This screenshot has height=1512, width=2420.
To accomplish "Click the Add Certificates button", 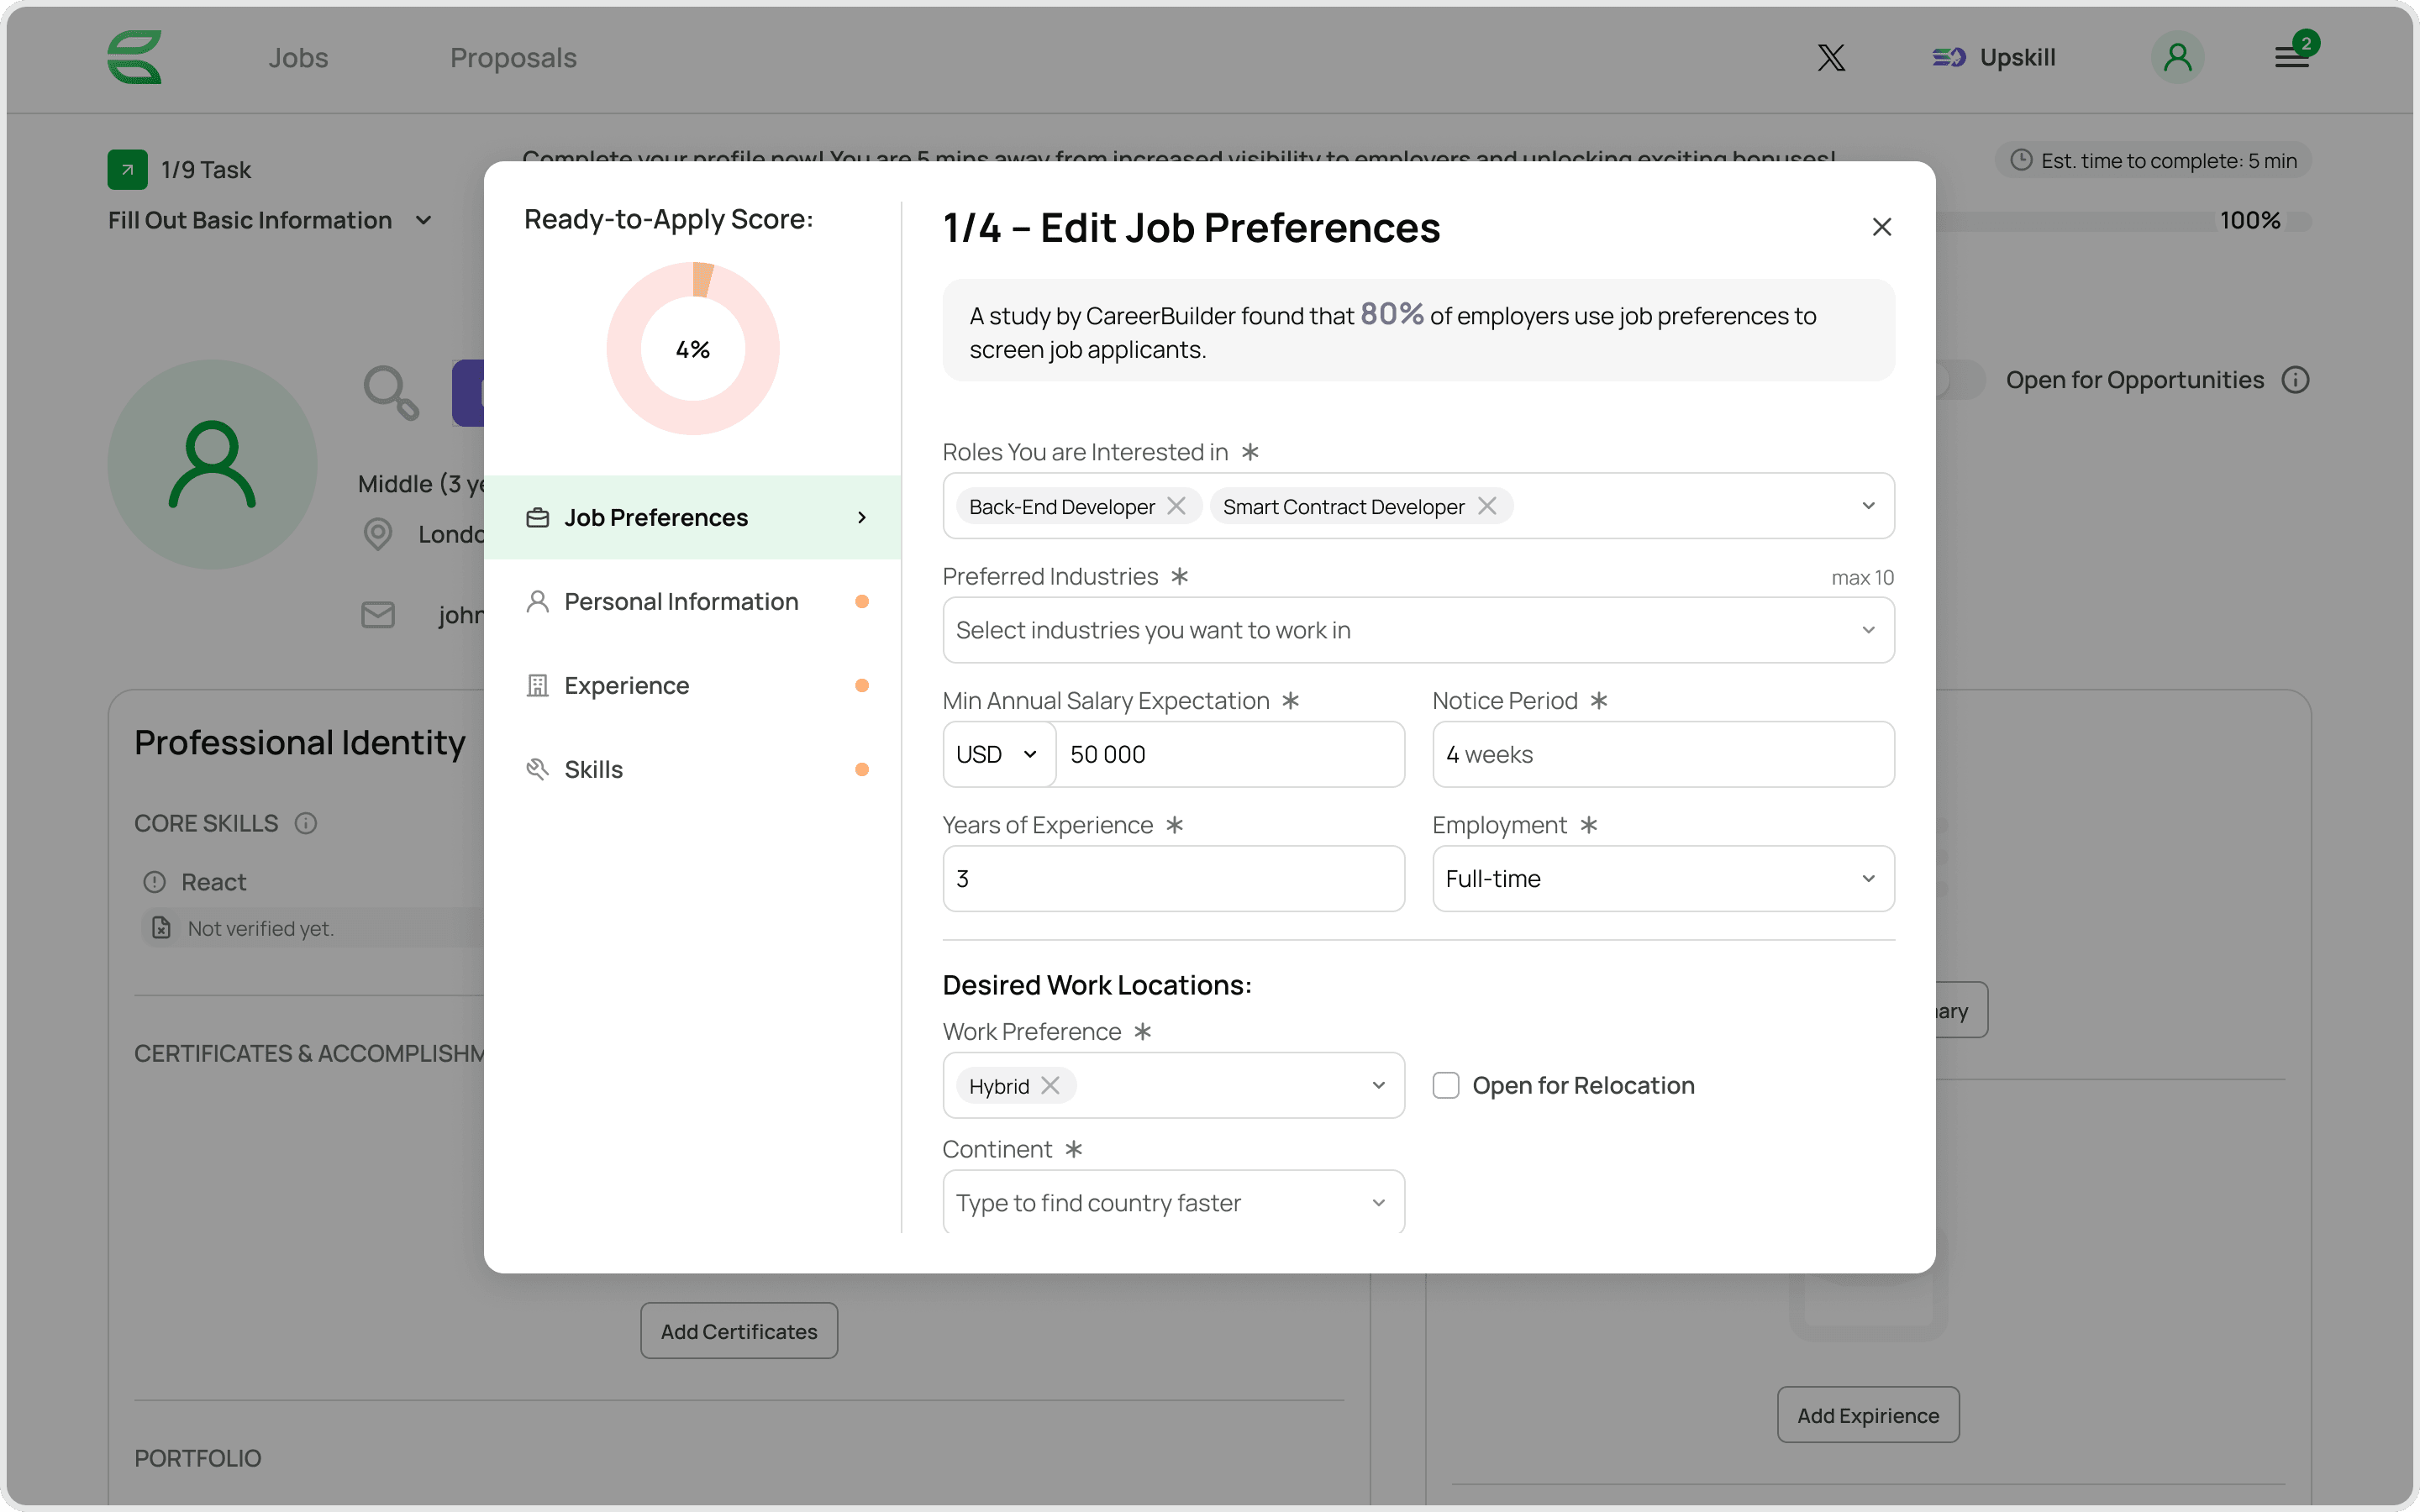I will pyautogui.click(x=738, y=1331).
